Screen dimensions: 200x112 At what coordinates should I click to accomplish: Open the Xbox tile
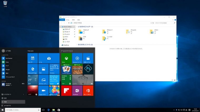pos(66,58)
